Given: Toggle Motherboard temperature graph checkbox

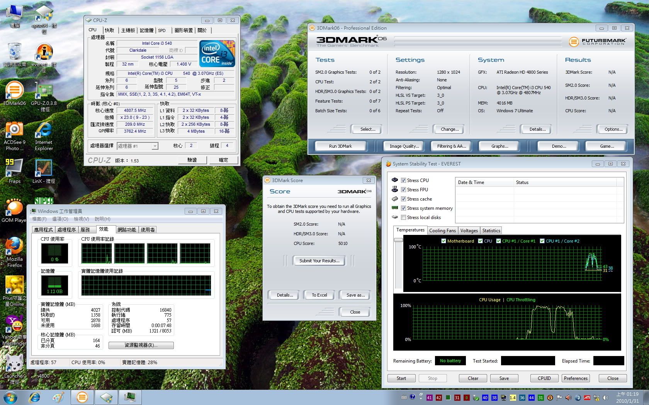Looking at the screenshot, I should (443, 241).
